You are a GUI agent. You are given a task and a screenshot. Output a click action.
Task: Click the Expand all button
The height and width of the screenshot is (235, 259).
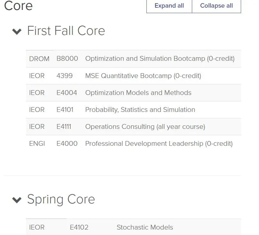click(x=169, y=6)
